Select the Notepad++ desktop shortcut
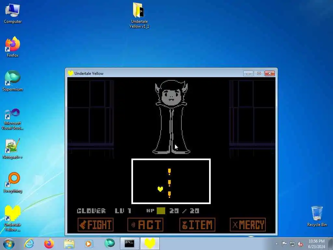 pos(13,148)
